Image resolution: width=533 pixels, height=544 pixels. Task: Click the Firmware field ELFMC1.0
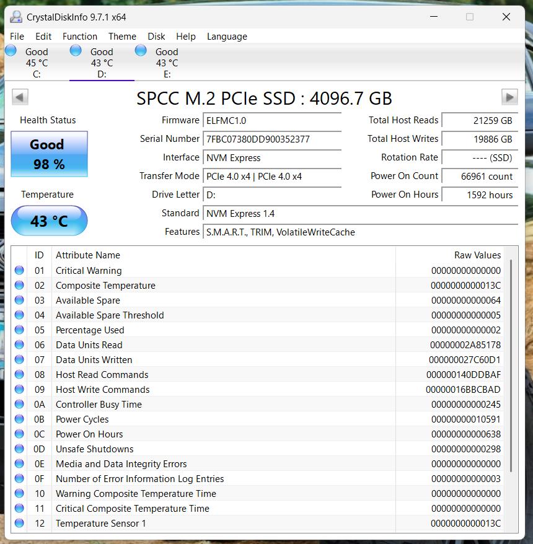pos(273,121)
